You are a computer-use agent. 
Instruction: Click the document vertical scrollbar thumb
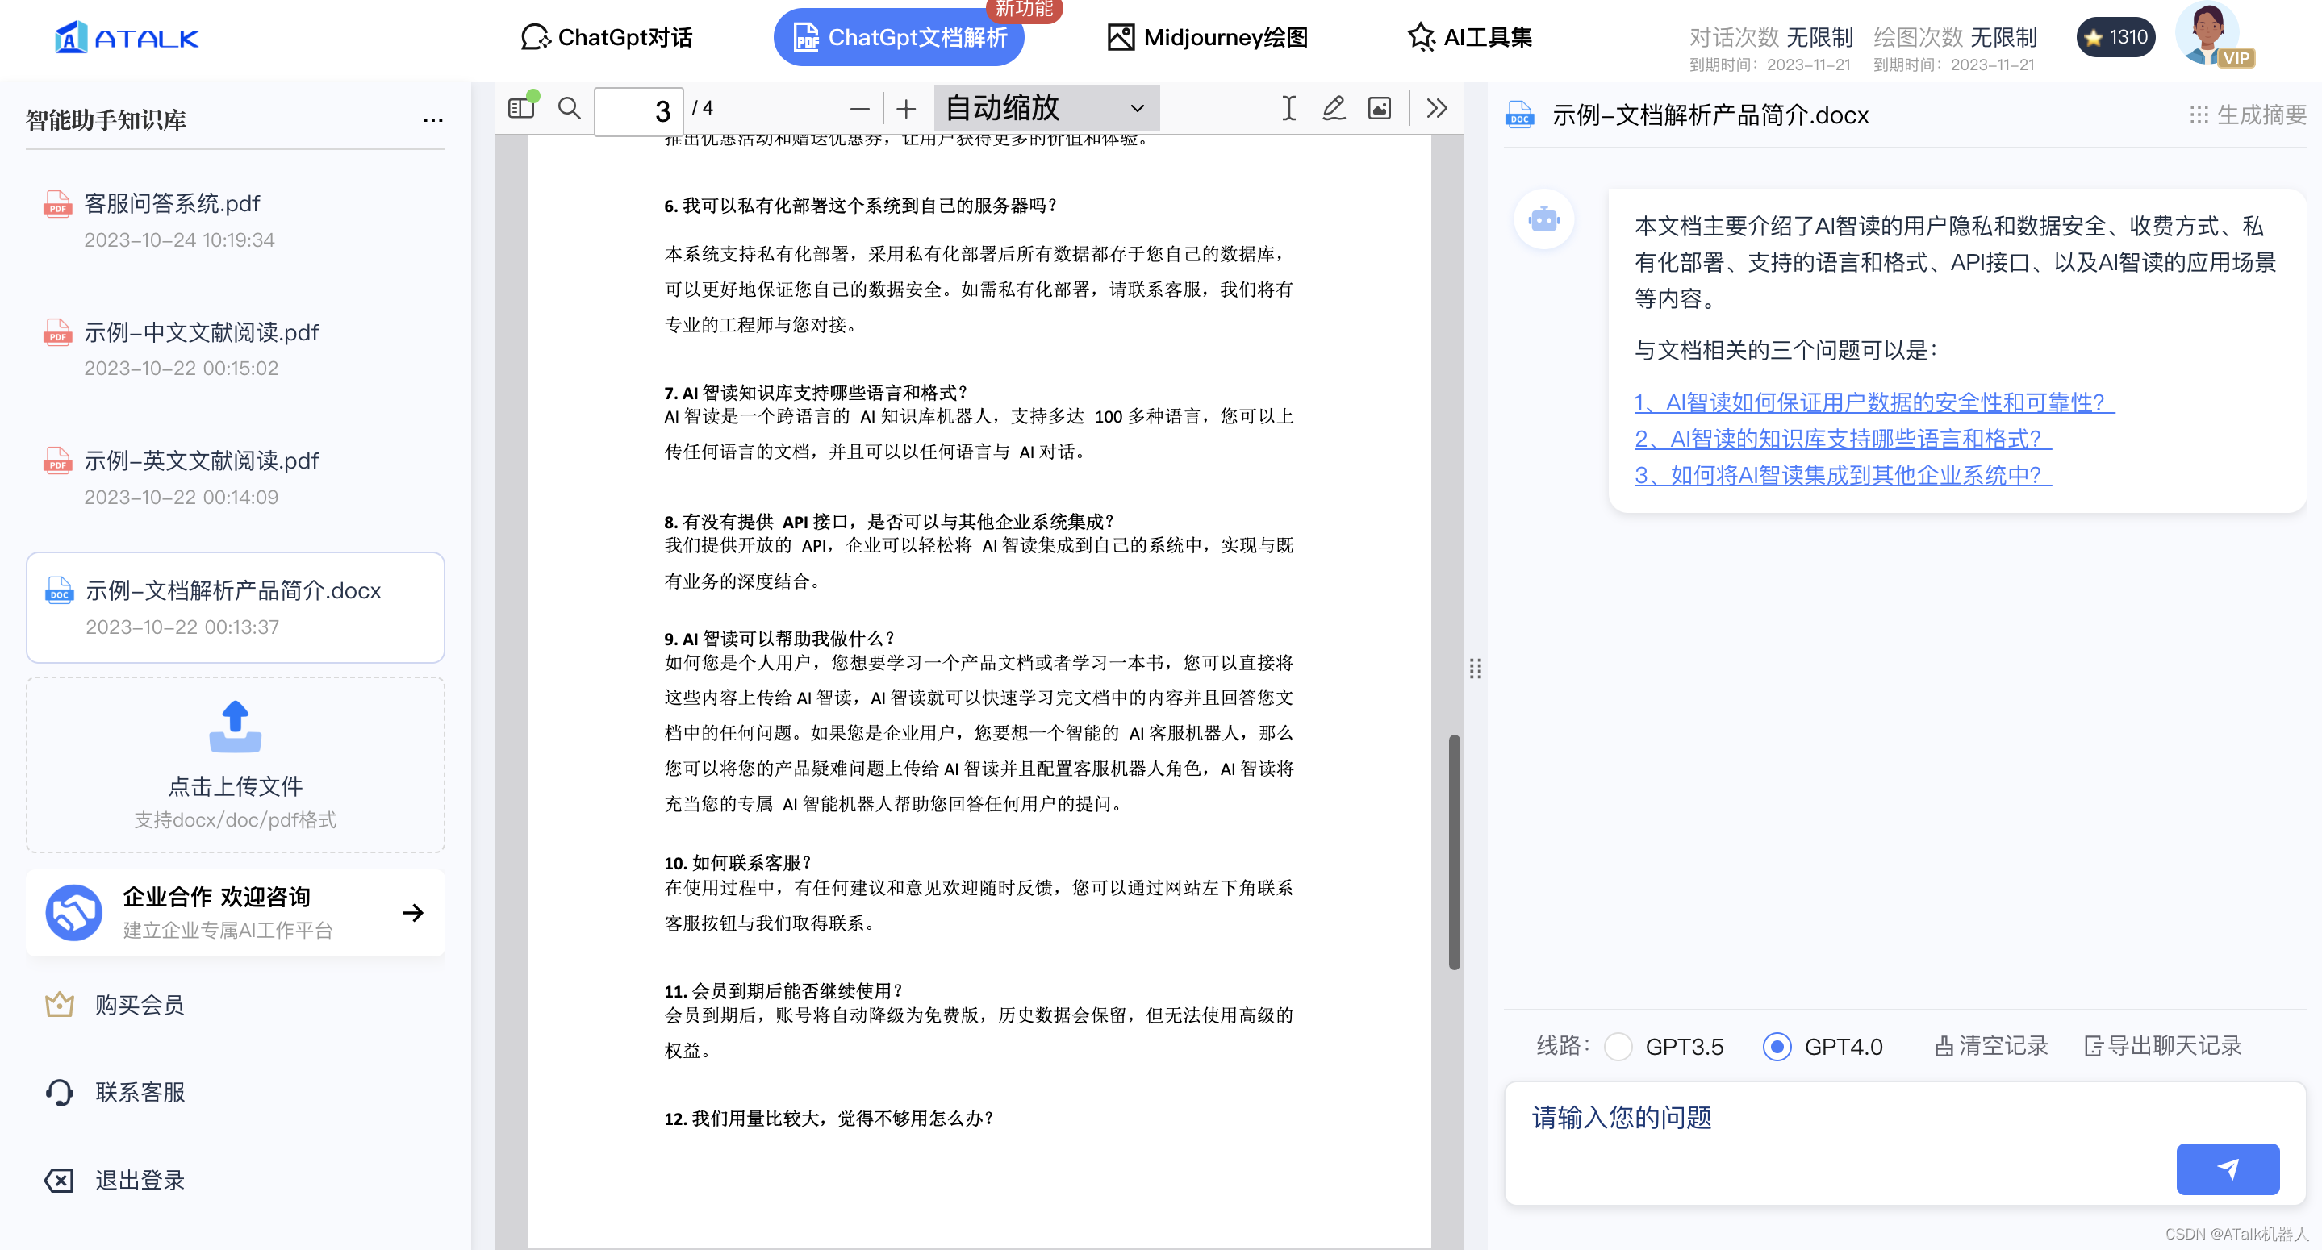tap(1454, 852)
